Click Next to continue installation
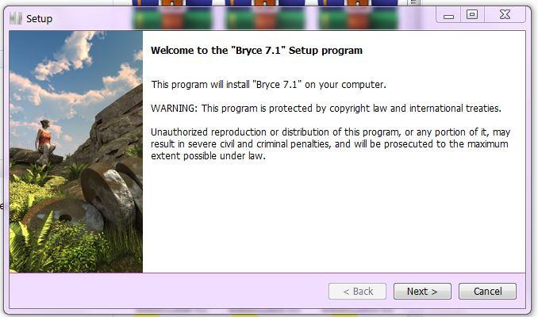Viewport: 538px width, 317px height. (422, 292)
